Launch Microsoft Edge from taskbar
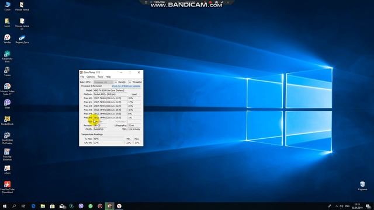The height and width of the screenshot is (210, 374). click(x=33, y=206)
